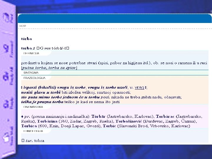Image resolution: width=212 pixels, height=159 pixels.
Task: Click the surname 'Torbárac'
Action: (x=165, y=116)
